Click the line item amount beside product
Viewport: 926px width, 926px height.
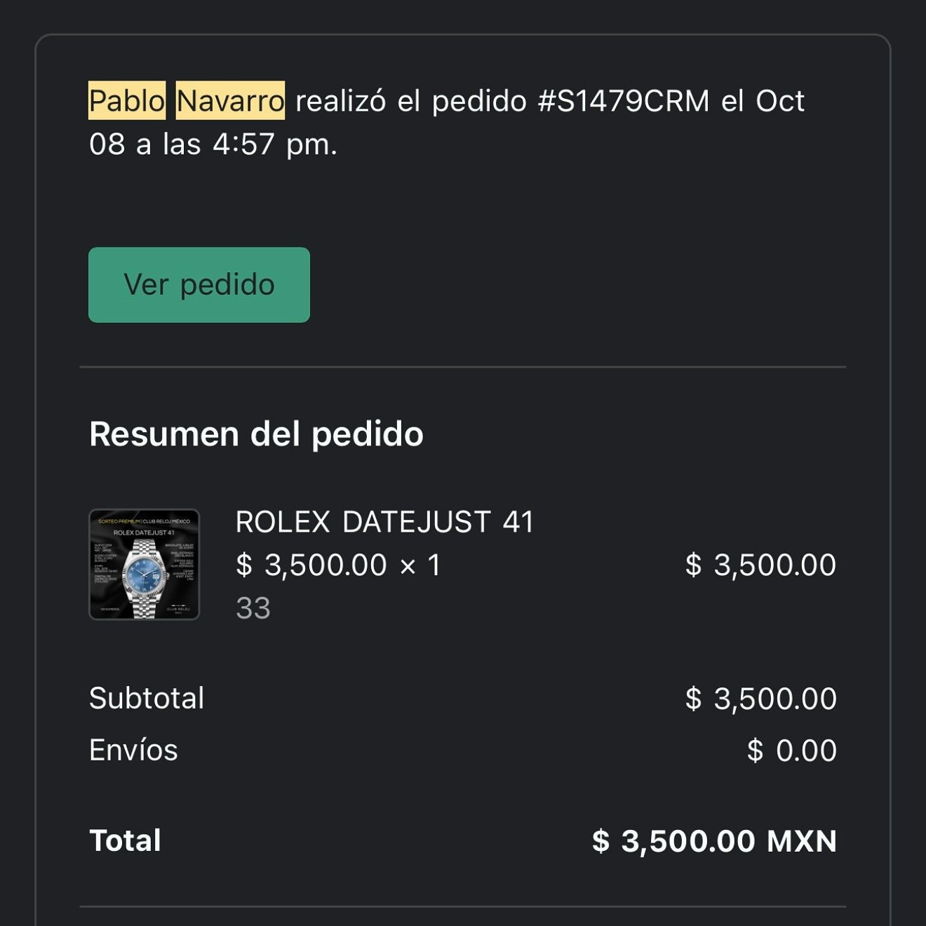click(x=760, y=565)
